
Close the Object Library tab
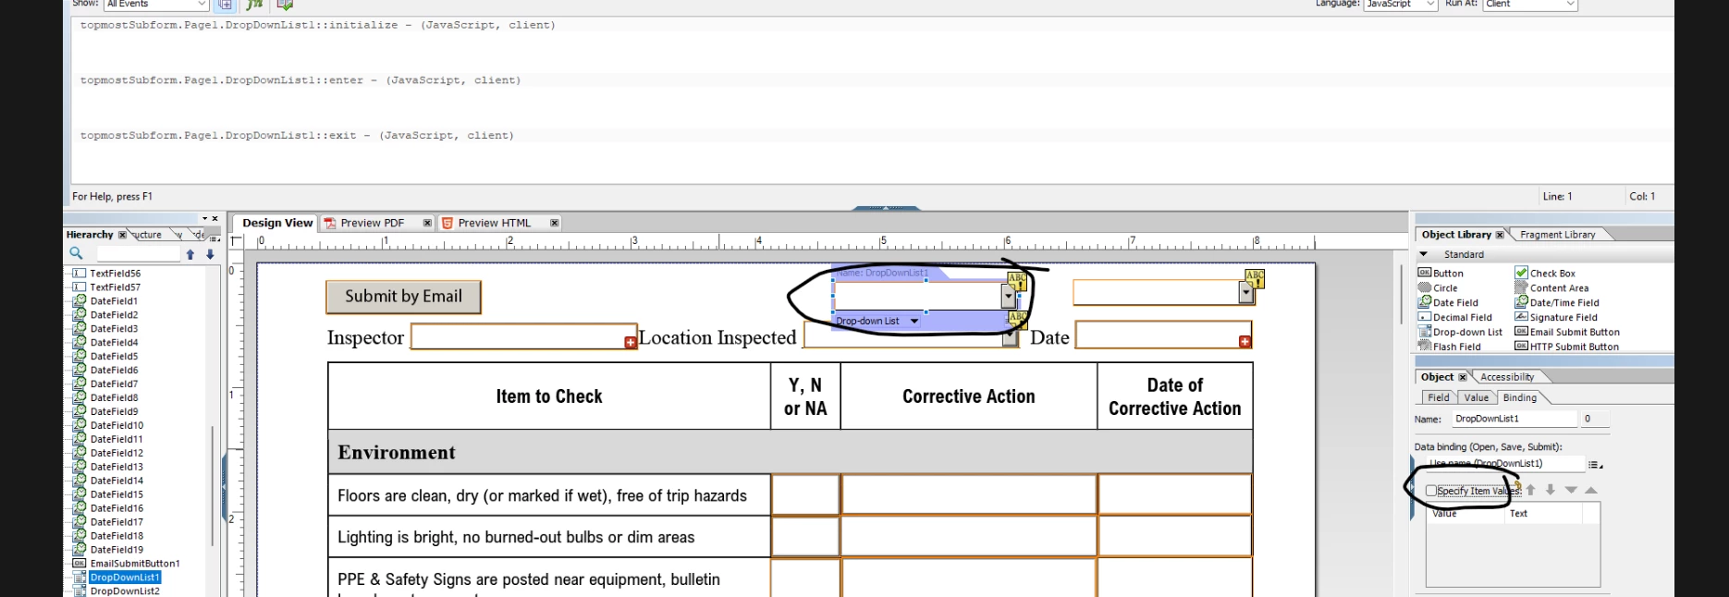(1500, 235)
